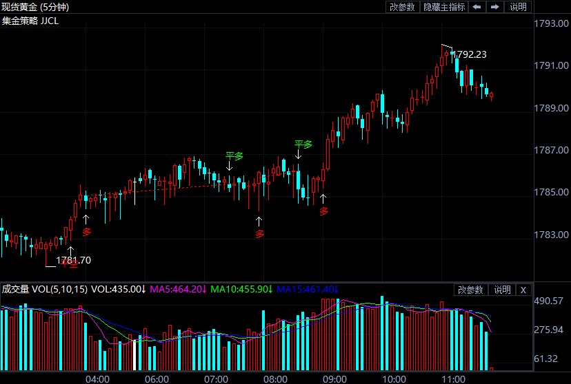The image size is (571, 384).
Task: Click the 1792.23 high price label
Action: pos(469,54)
